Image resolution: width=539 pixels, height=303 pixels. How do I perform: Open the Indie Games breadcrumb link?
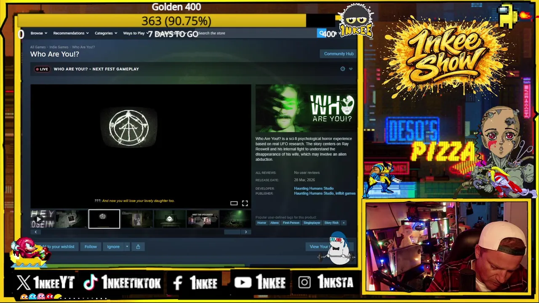59,47
